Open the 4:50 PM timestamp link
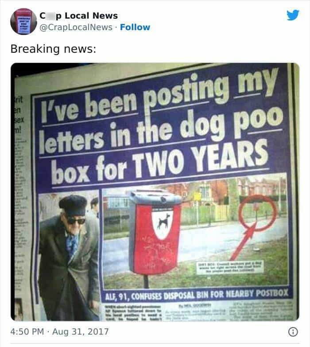This screenshot has height=347, width=310. 27,331
